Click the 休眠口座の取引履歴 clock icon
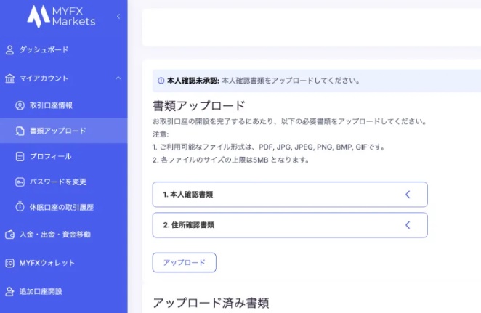The width and height of the screenshot is (481, 313). coord(20,207)
